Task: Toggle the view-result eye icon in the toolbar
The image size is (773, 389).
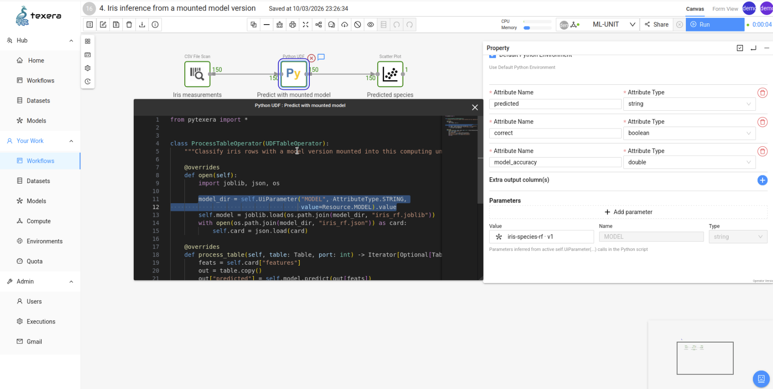Action: [x=371, y=25]
